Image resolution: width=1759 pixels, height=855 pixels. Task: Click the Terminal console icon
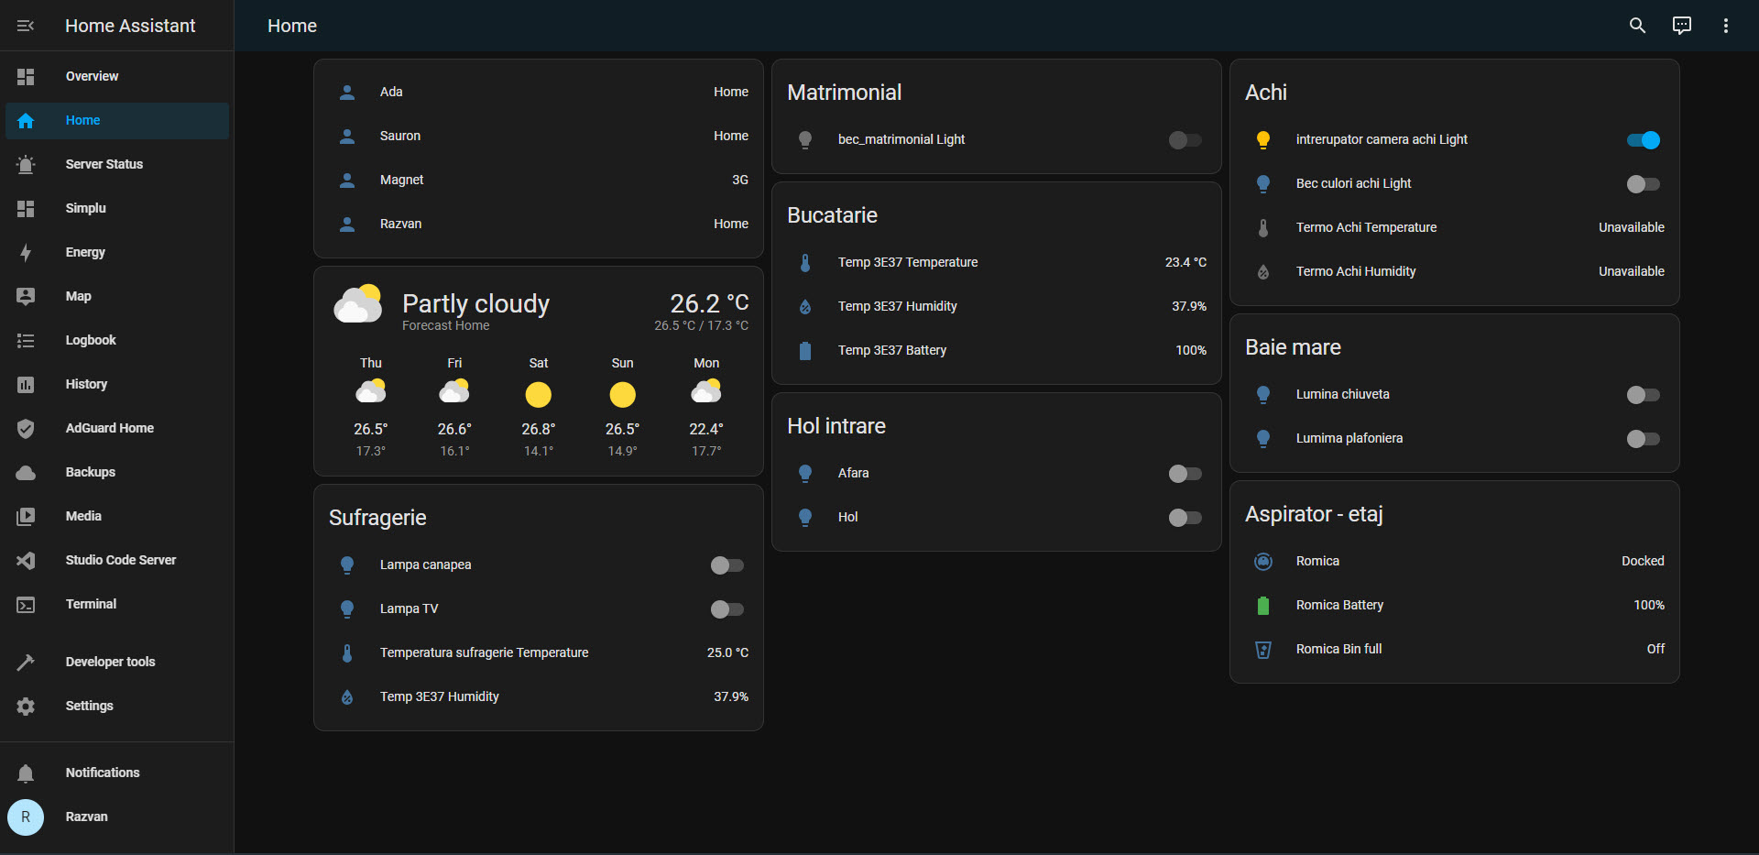(x=26, y=605)
